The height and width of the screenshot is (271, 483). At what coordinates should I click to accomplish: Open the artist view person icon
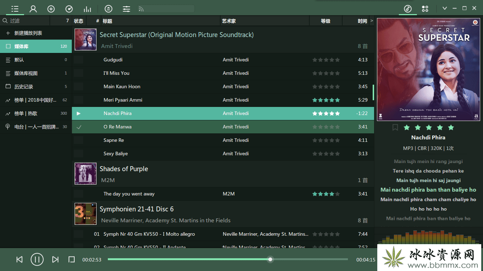coord(33,9)
